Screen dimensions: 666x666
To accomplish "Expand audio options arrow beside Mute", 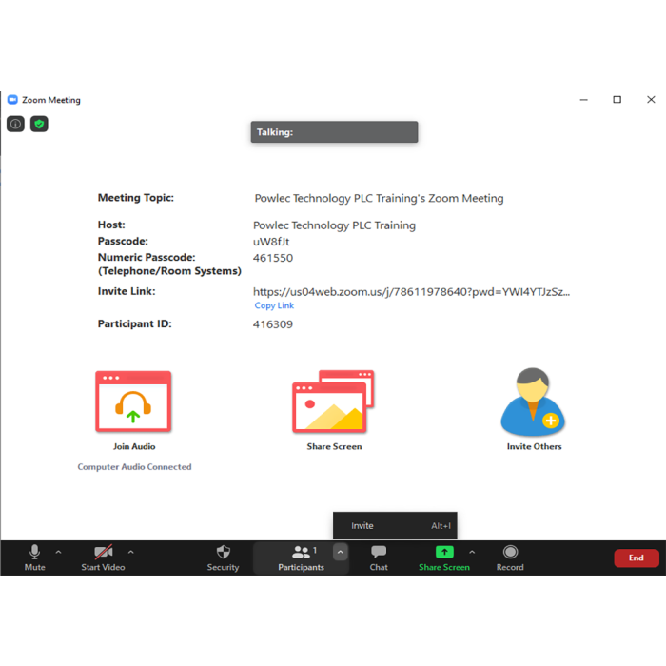I will coord(59,552).
